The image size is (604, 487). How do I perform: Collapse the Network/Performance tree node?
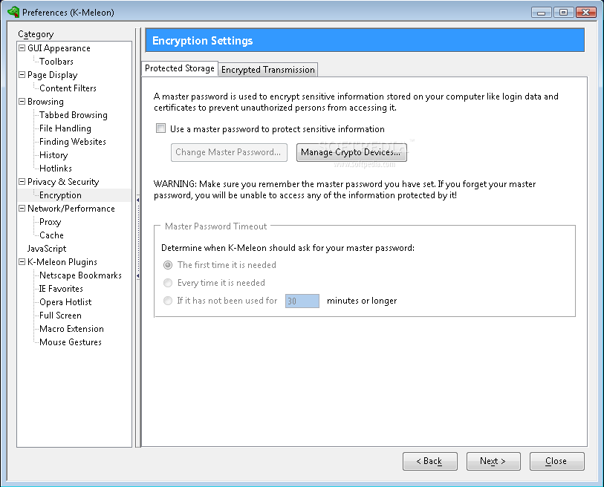pos(22,209)
